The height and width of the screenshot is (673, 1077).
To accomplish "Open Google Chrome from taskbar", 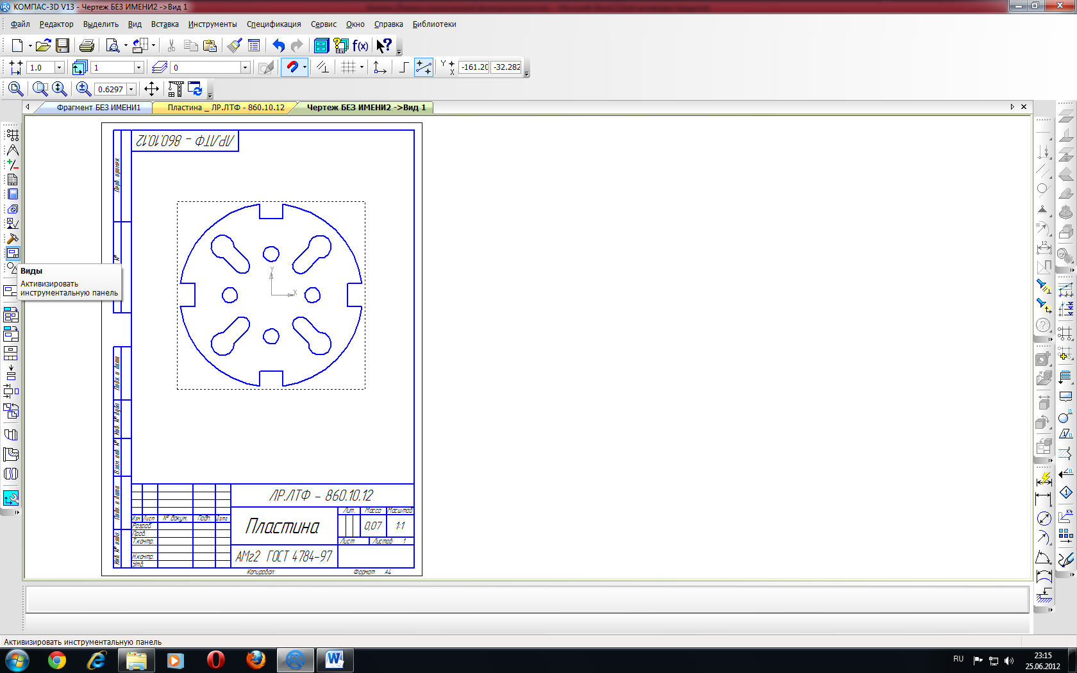I will pyautogui.click(x=57, y=660).
